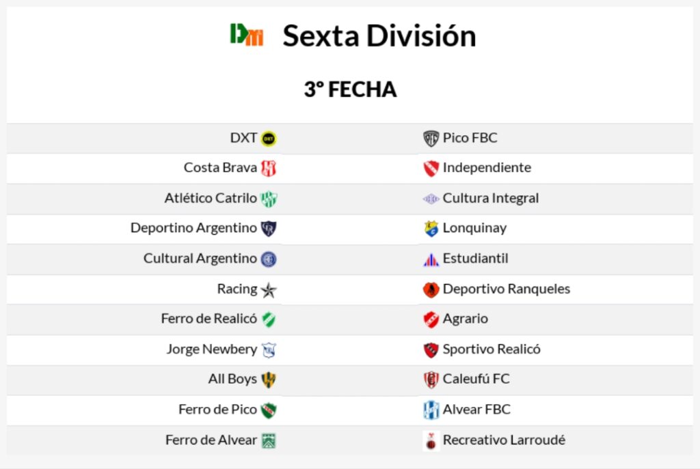Open the Cultura Integral team link
Screen dimensions: 700x469
(x=490, y=199)
